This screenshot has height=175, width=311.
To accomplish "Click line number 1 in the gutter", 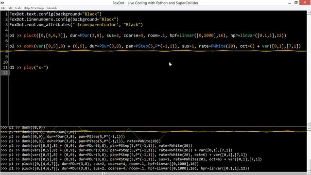I will tap(6, 14).
